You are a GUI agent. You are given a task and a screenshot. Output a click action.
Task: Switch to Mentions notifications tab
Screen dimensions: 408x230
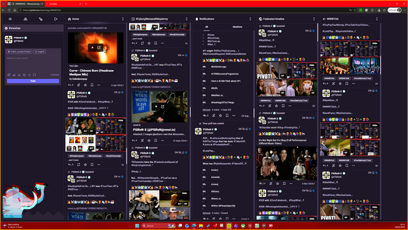[238, 27]
